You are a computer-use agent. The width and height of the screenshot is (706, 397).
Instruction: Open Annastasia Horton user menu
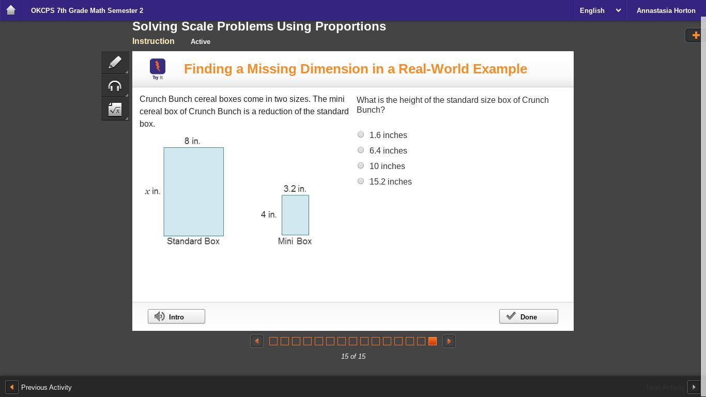tap(666, 10)
